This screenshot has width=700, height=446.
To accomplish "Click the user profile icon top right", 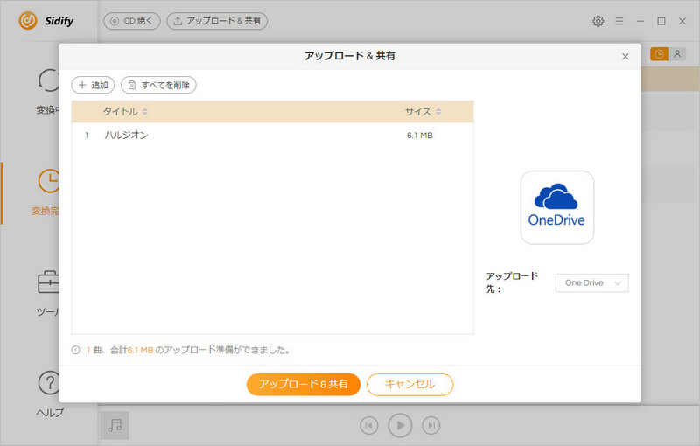I will click(x=677, y=54).
